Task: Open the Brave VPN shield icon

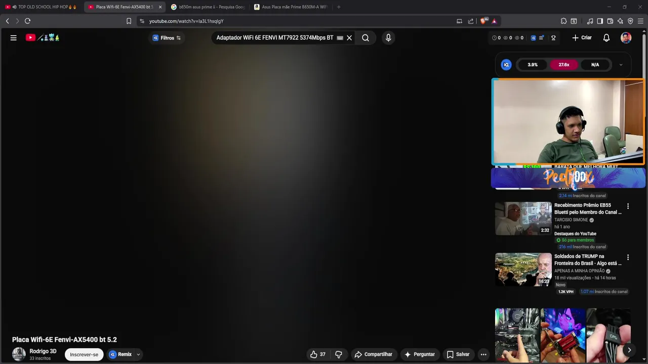Action: pyautogui.click(x=630, y=21)
